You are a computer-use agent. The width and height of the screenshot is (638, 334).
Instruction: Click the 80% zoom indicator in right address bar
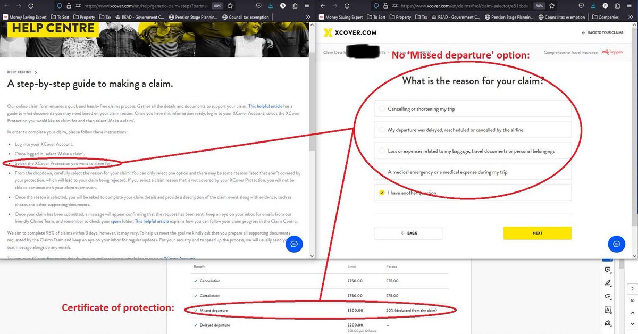click(538, 5)
